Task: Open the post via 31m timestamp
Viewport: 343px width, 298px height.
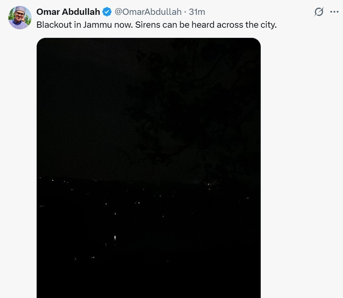Action: click(x=197, y=12)
